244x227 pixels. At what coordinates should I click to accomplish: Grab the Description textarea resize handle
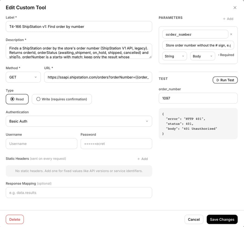point(150,57)
